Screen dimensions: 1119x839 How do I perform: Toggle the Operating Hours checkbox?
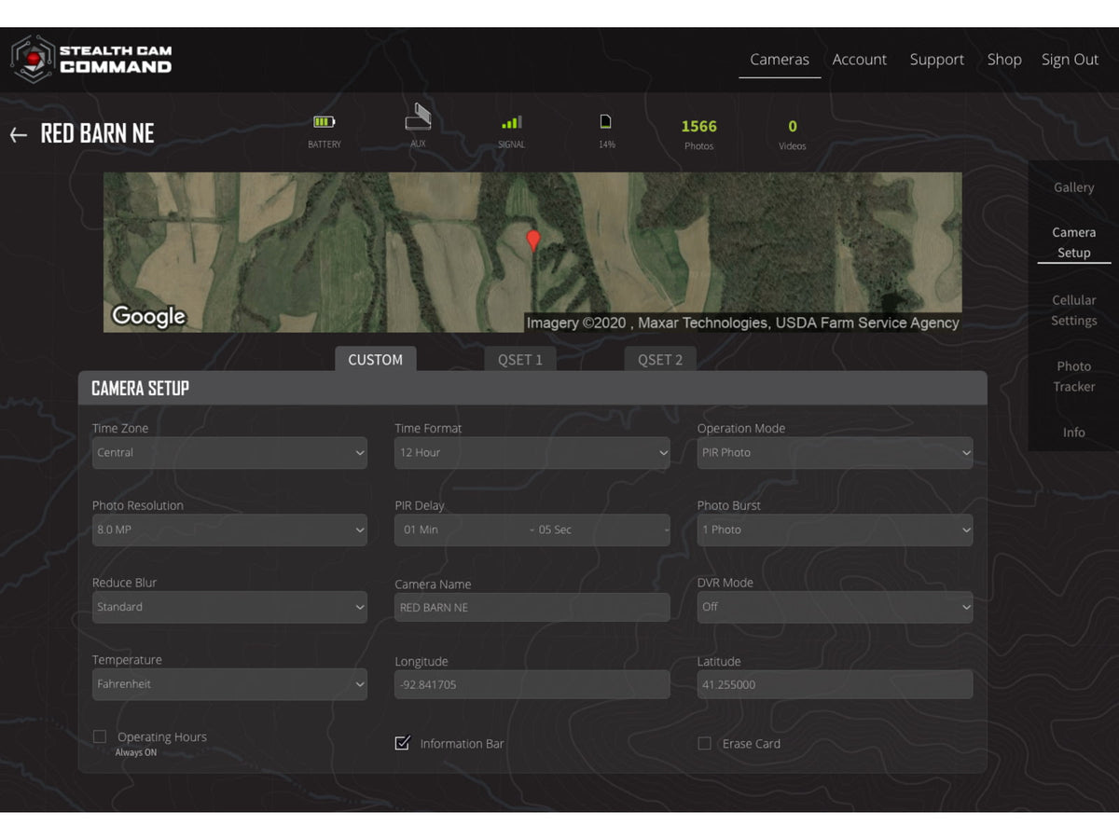click(100, 736)
